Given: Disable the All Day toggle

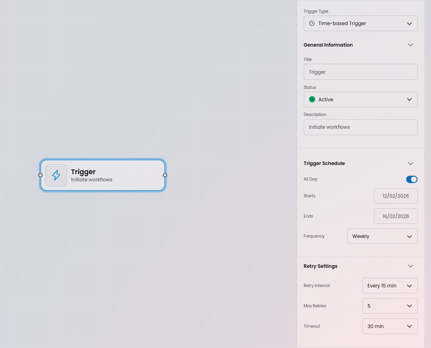Looking at the screenshot, I should point(411,179).
